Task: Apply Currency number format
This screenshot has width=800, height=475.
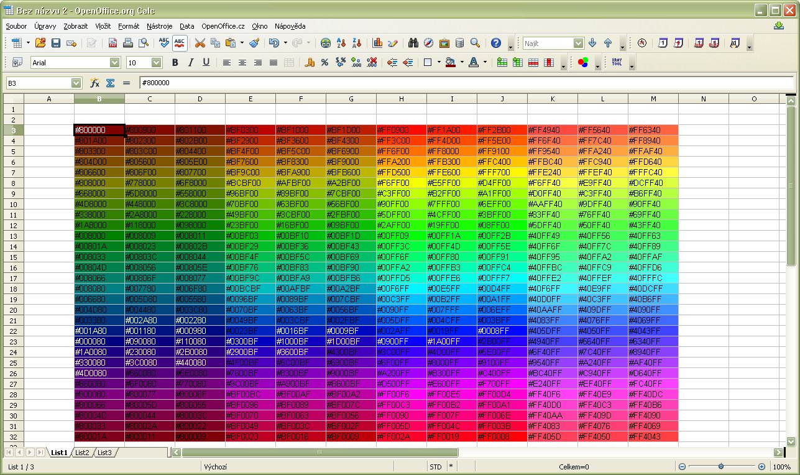Action: click(x=310, y=62)
